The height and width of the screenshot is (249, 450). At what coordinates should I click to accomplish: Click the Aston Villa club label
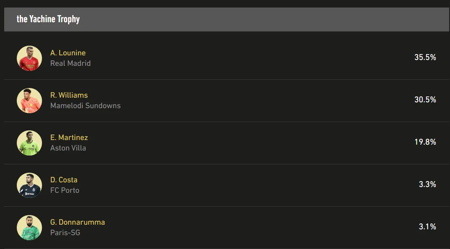pos(68,148)
